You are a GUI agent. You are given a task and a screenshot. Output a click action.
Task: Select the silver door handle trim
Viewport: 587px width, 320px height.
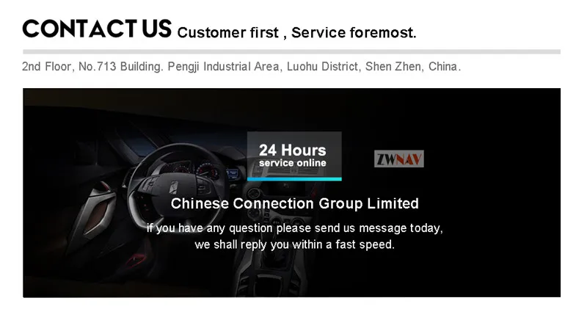(98, 211)
